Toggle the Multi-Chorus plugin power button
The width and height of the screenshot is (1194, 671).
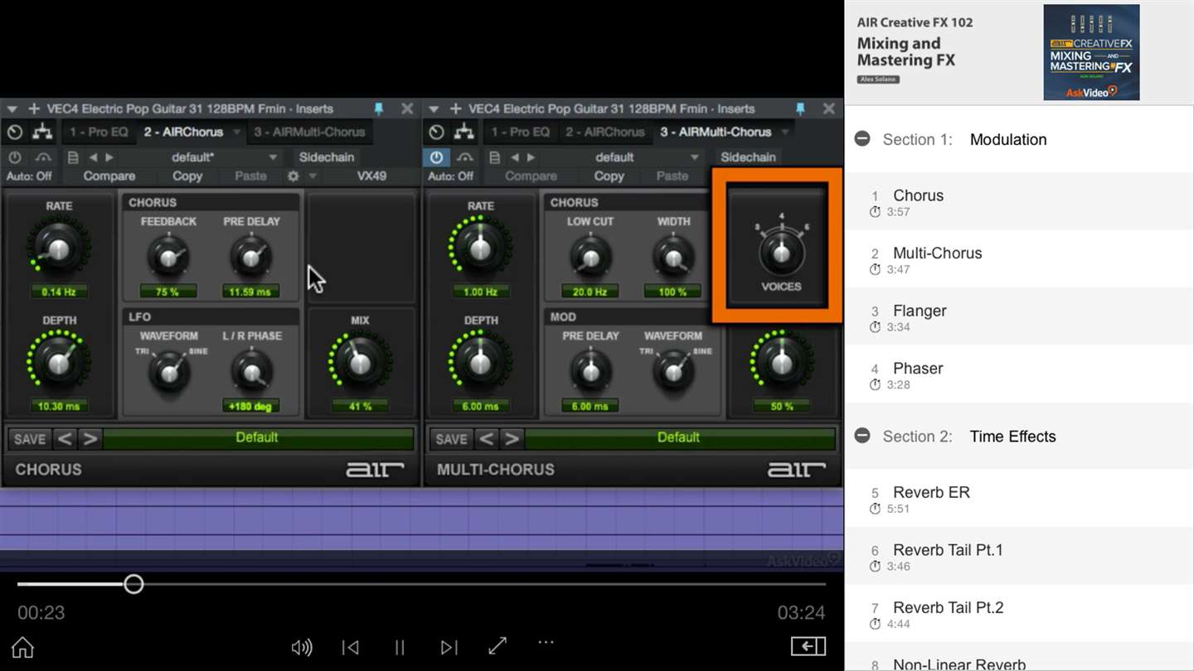(436, 157)
